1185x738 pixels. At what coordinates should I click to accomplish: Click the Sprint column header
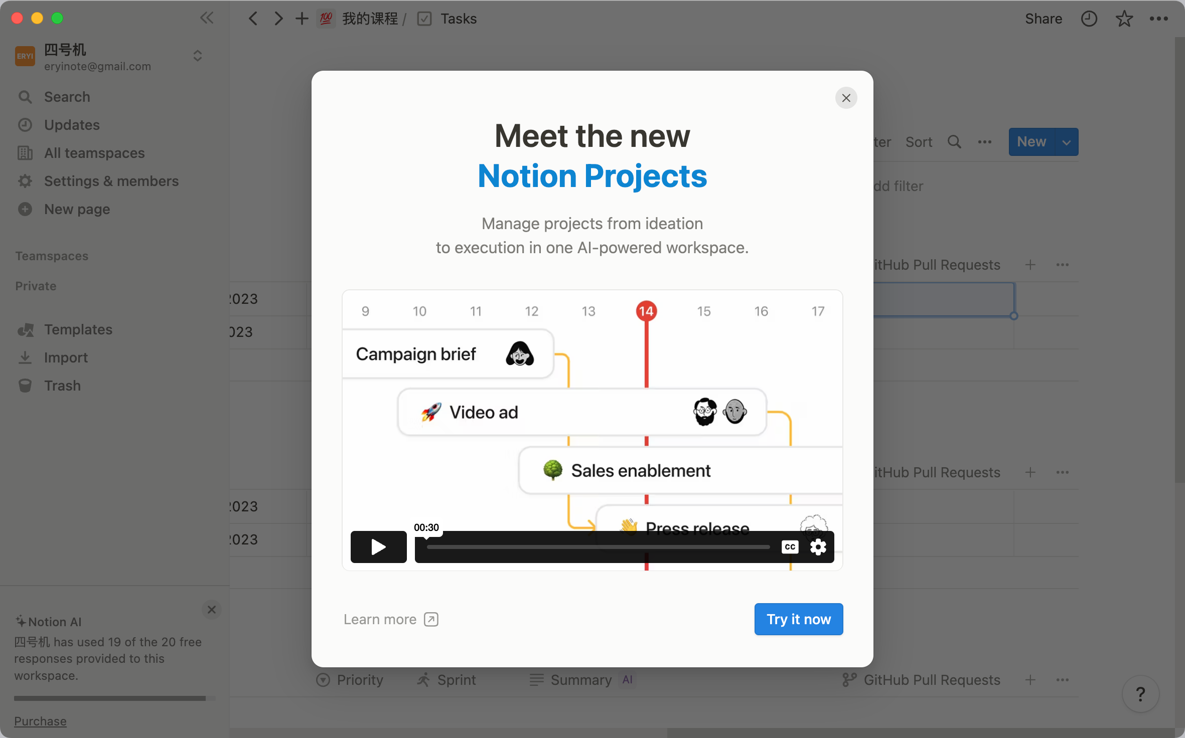click(x=447, y=680)
